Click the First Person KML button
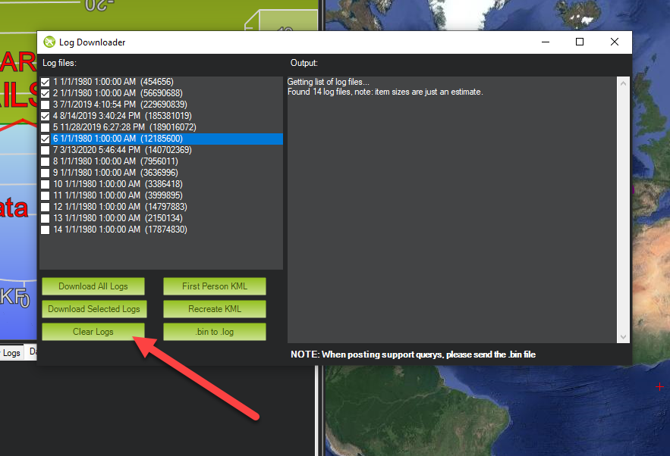Image resolution: width=670 pixels, height=456 pixels. [214, 286]
